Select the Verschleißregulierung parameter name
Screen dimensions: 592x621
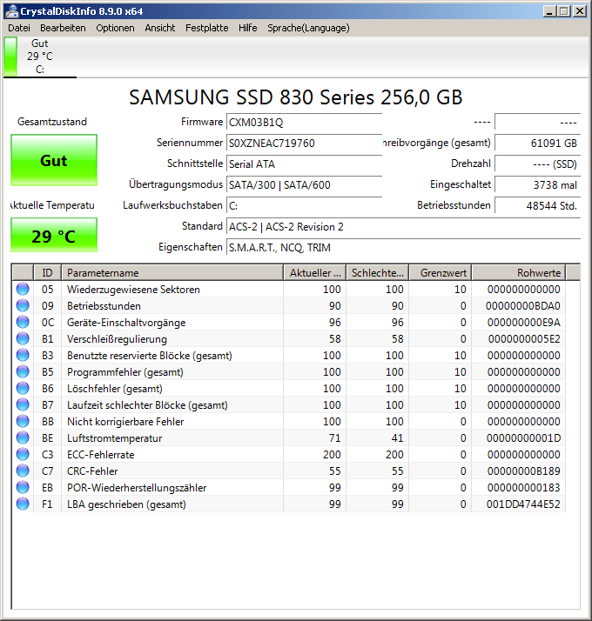click(x=117, y=339)
